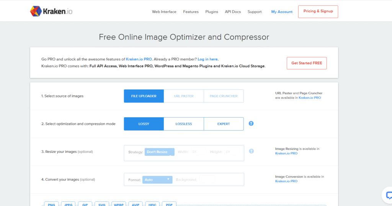The image size is (392, 206).
Task: Open Plugins in the top navigation
Action: click(x=211, y=12)
